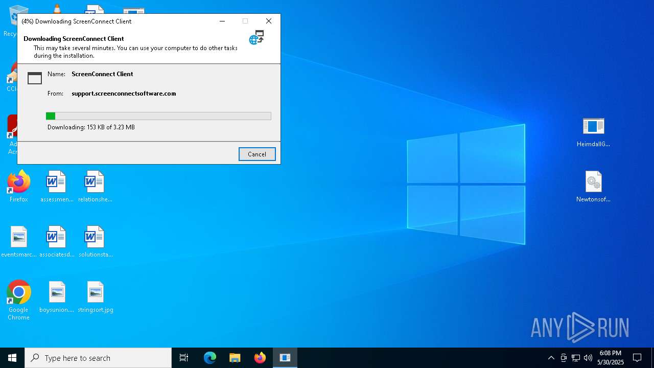The image size is (654, 368).
Task: Open the clock showing 6:08 PM
Action: coord(611,358)
